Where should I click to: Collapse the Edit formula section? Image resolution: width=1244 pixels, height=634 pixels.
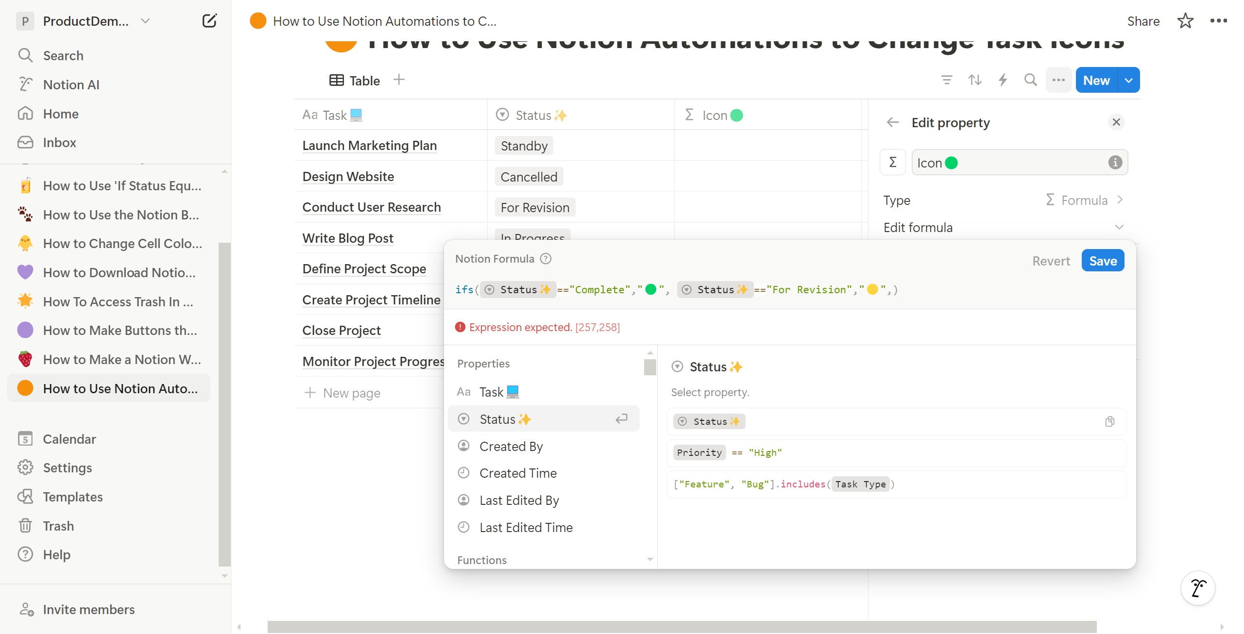click(1119, 227)
